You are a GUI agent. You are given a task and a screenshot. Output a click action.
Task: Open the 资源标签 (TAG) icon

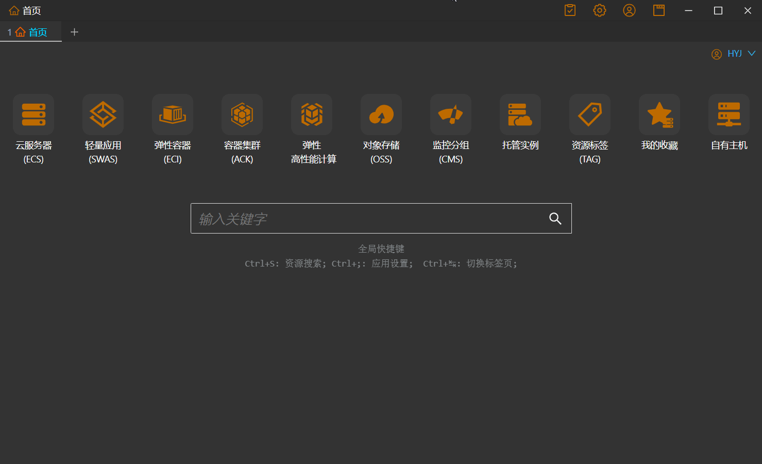(590, 114)
